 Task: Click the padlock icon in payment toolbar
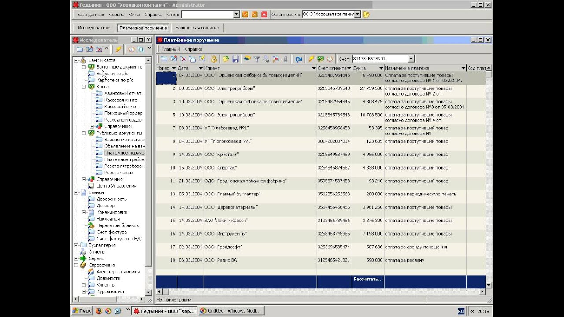[x=214, y=59]
